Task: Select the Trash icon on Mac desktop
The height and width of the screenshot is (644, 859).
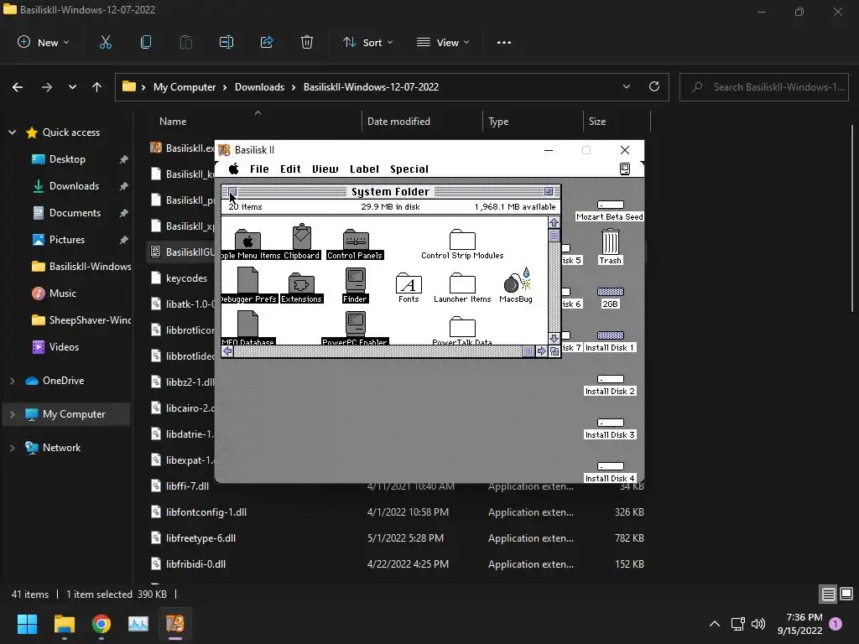Action: (611, 241)
